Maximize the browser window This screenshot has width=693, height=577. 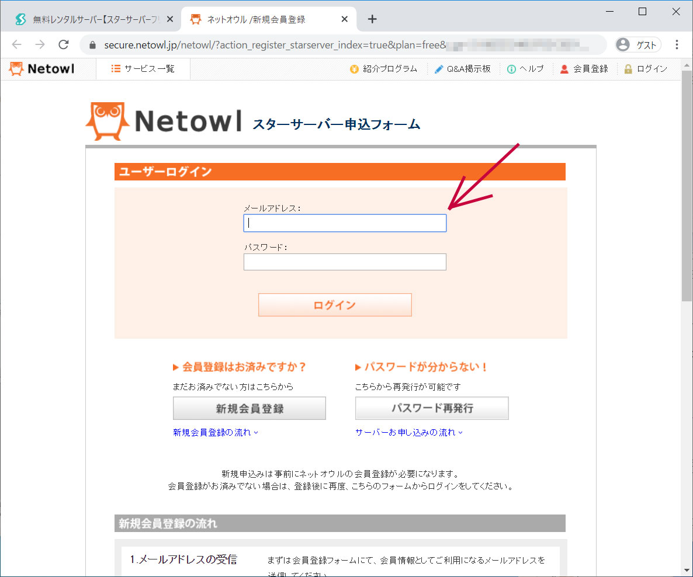tap(643, 12)
